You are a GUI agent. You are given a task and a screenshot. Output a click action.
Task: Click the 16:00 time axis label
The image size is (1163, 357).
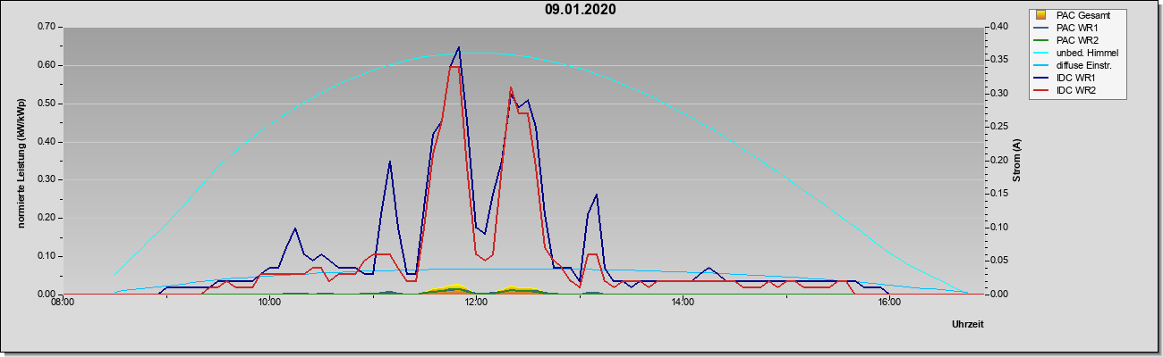[888, 303]
